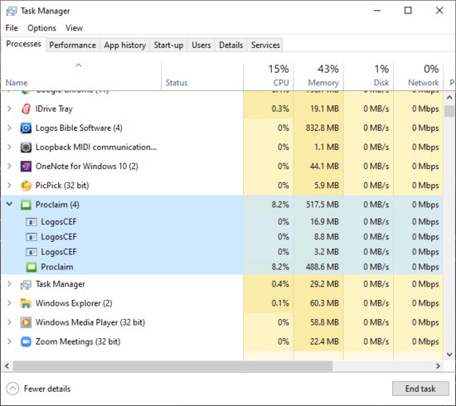Expand the IDrive Tray process group
Viewport: 456px width, 406px height.
click(9, 109)
